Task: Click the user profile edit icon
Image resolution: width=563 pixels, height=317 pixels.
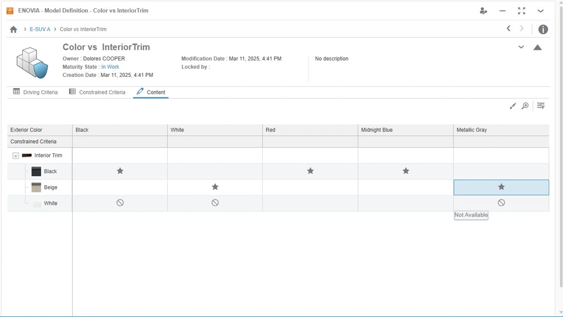Action: pyautogui.click(x=483, y=11)
